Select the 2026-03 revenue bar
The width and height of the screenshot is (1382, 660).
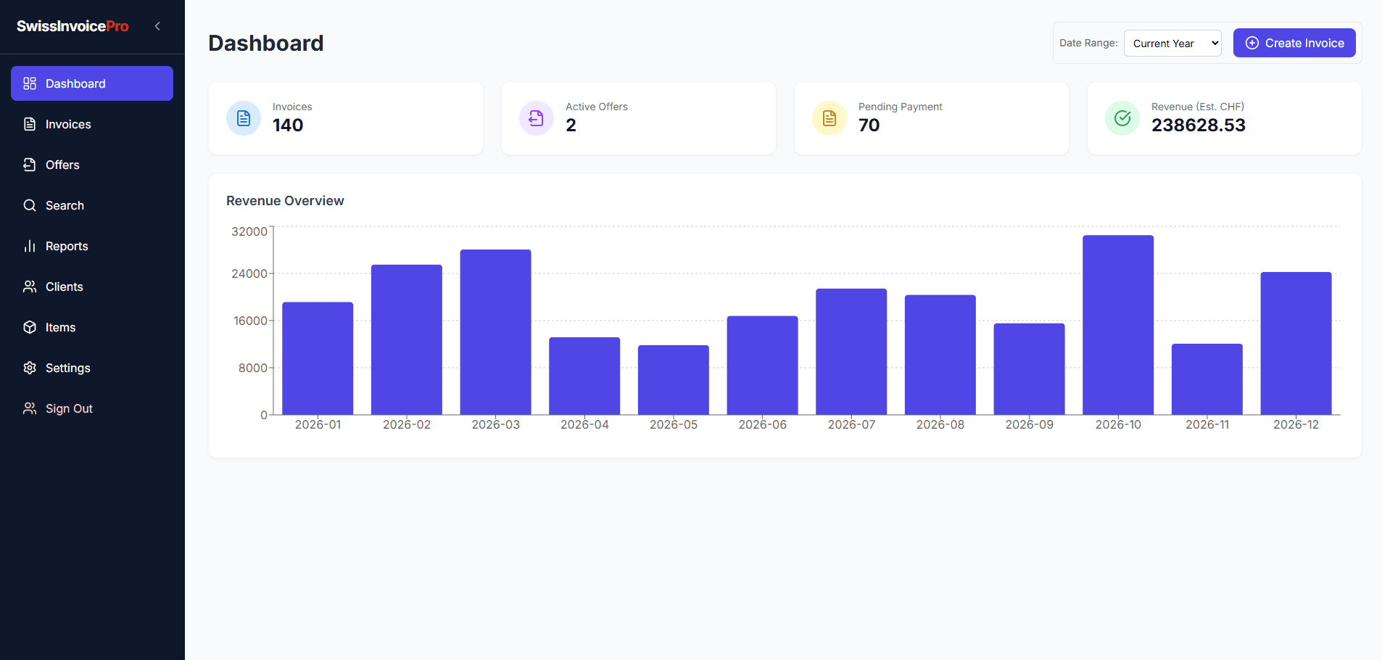pos(496,332)
